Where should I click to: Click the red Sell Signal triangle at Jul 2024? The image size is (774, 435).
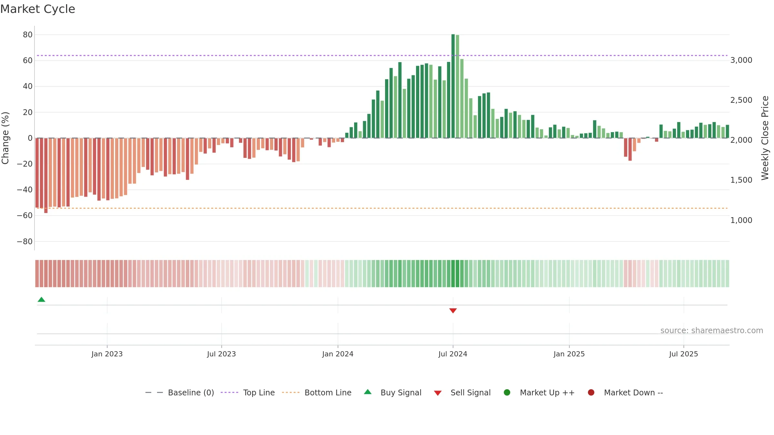coord(453,311)
